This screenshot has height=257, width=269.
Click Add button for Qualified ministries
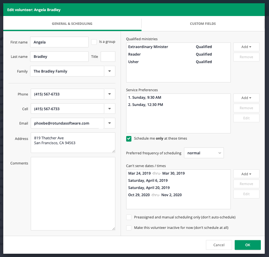[x=246, y=47]
